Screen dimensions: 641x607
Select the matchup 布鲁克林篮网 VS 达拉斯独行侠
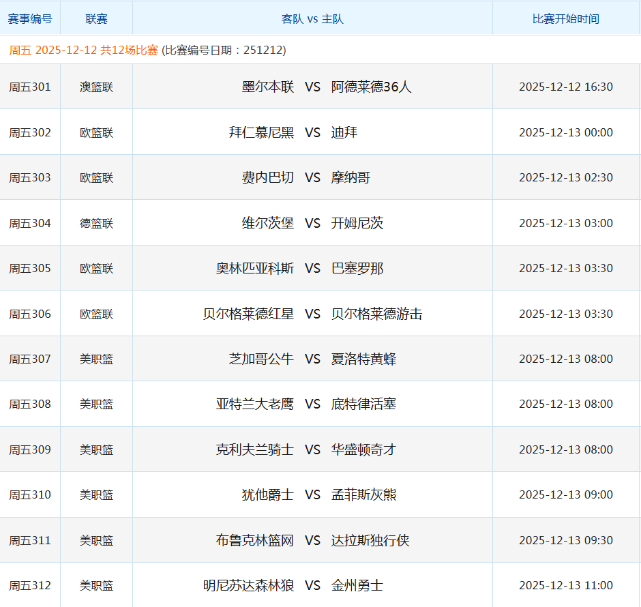click(x=312, y=540)
